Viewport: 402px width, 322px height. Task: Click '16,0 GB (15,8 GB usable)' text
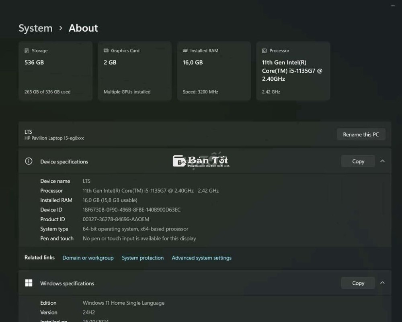[110, 200]
